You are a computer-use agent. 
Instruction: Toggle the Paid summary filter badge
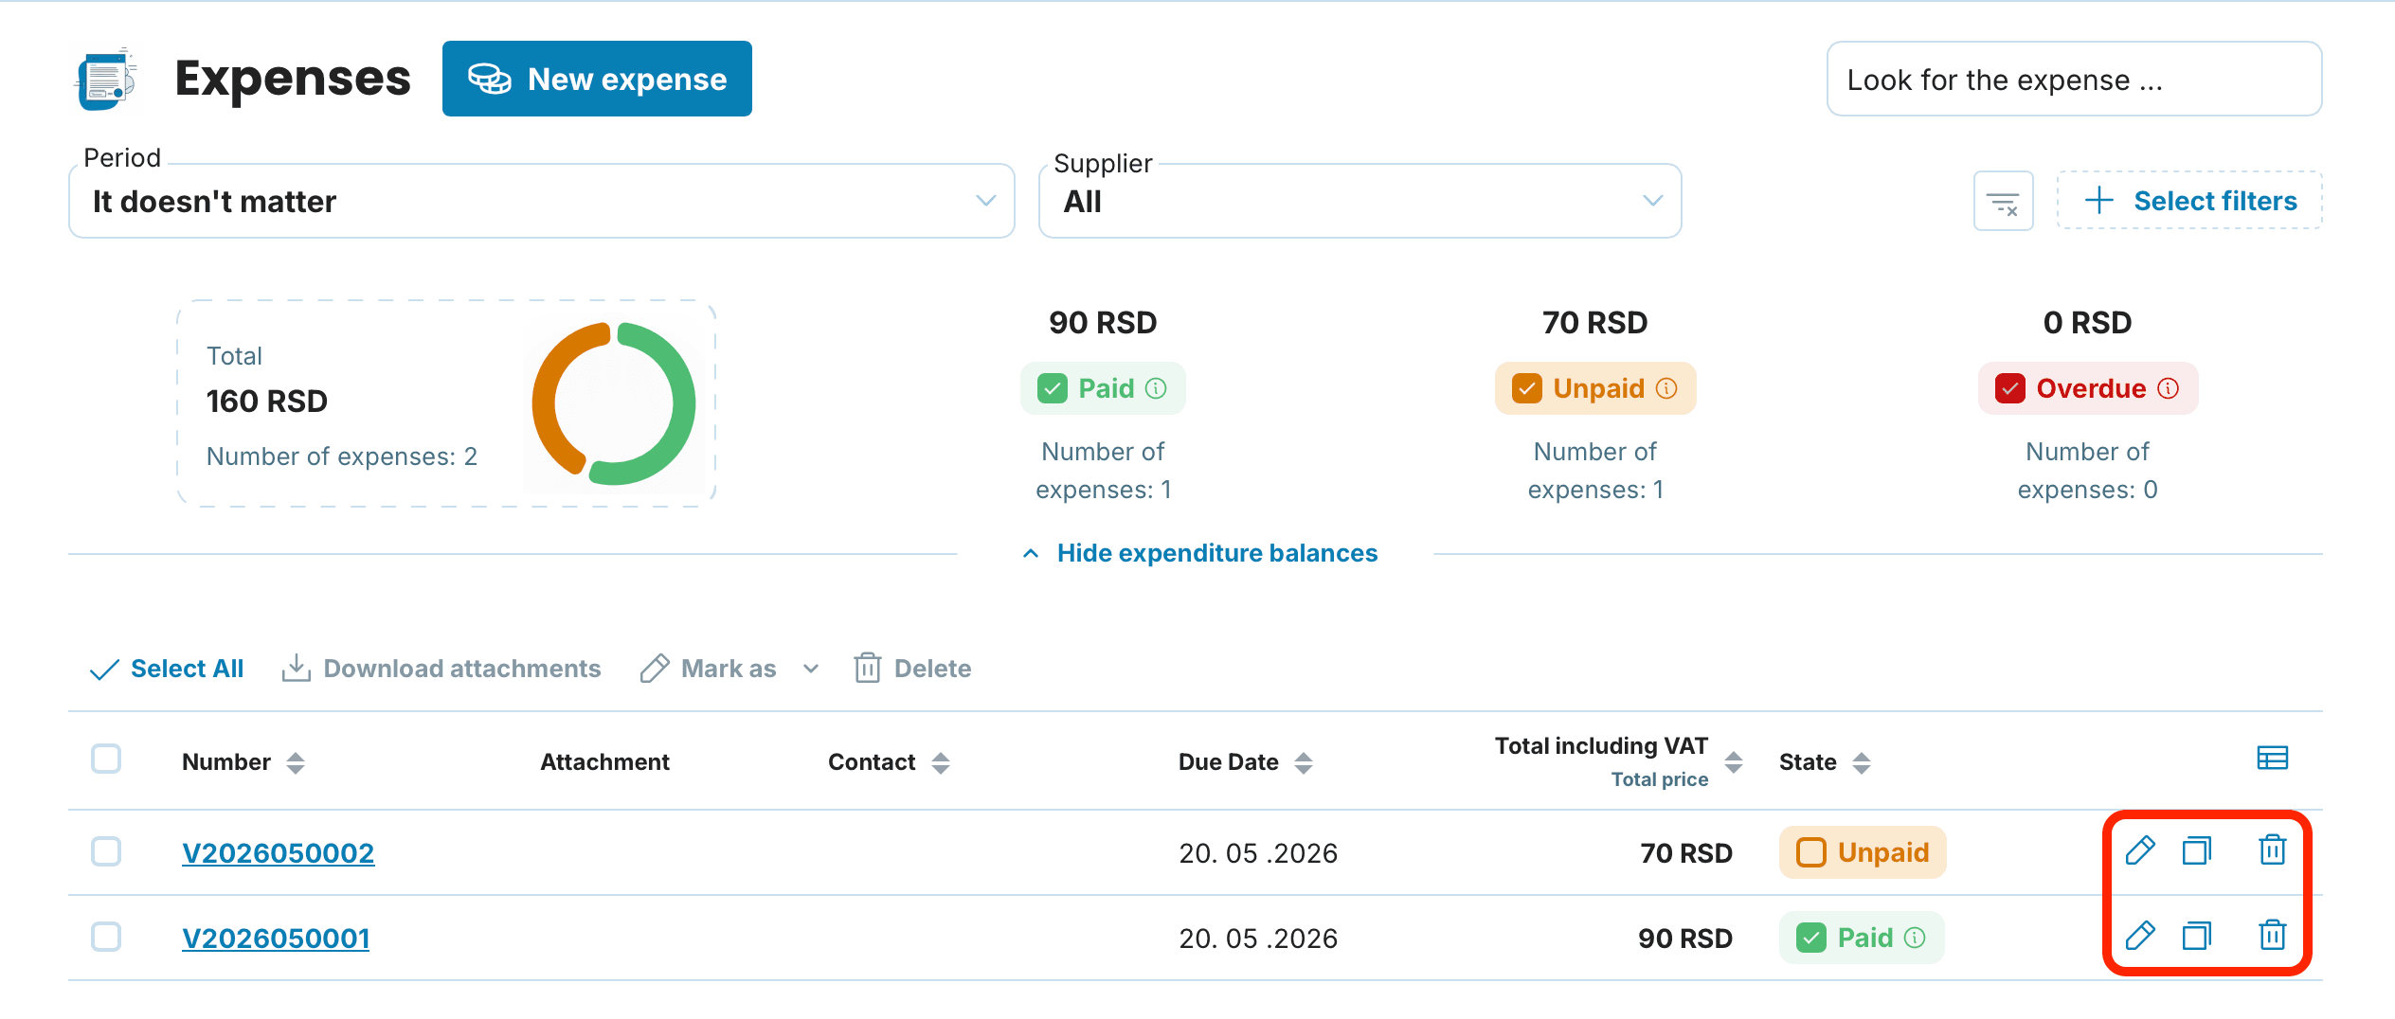1103,388
